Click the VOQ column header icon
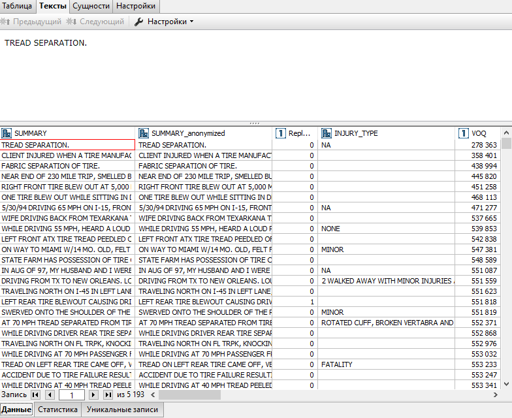This screenshot has height=418, width=512. tap(464, 133)
